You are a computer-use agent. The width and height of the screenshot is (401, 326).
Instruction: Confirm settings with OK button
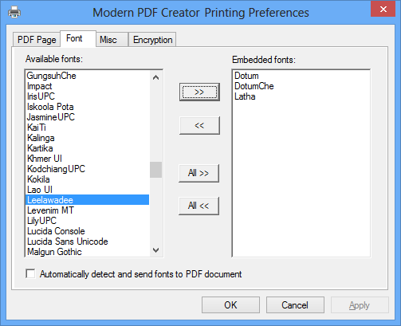tap(230, 305)
